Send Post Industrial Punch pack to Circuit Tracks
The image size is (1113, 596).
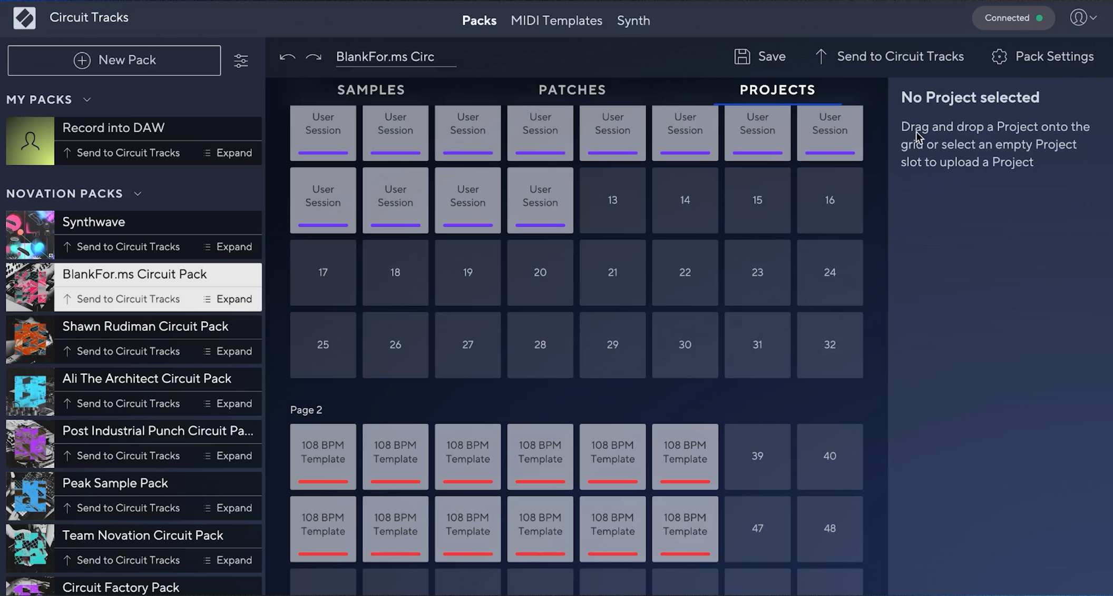[122, 455]
